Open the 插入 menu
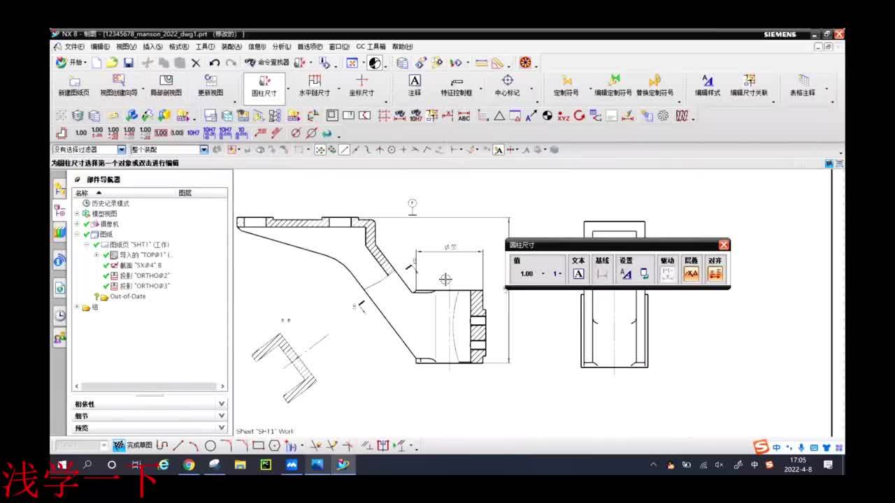The height and width of the screenshot is (503, 895). click(x=152, y=47)
